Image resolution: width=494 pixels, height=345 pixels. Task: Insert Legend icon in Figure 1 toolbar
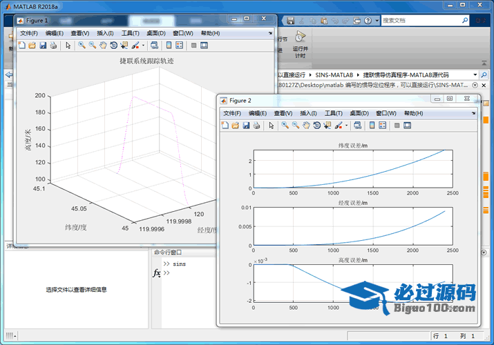click(x=179, y=46)
